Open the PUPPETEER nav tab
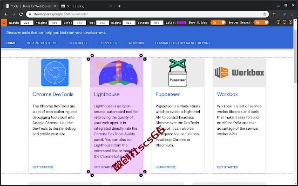 pyautogui.click(x=108, y=43)
